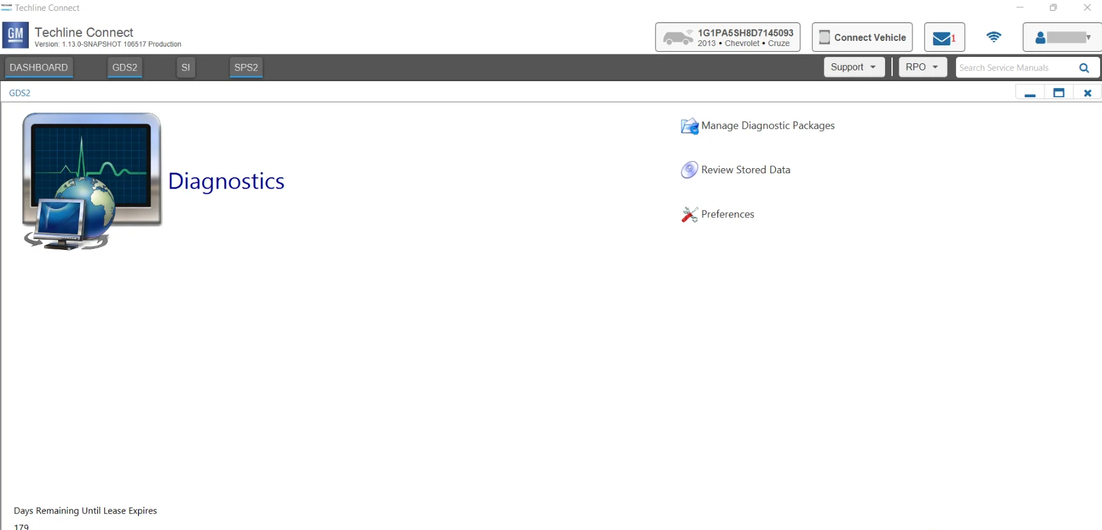This screenshot has width=1102, height=530.
Task: Expand the Support dropdown
Action: pos(854,67)
